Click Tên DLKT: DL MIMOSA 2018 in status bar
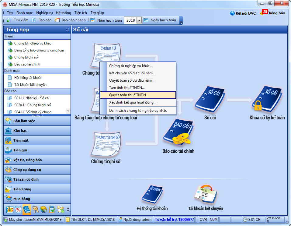 pos(91,220)
